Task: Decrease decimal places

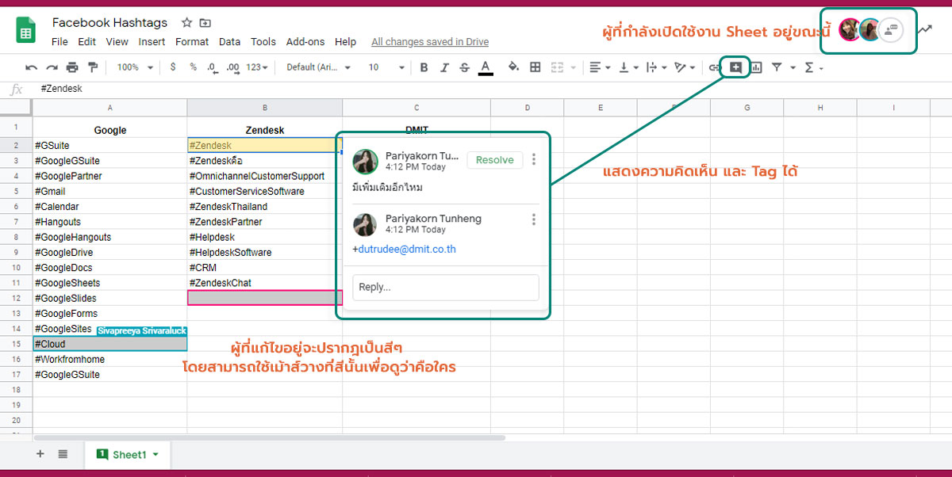Action: click(x=212, y=67)
